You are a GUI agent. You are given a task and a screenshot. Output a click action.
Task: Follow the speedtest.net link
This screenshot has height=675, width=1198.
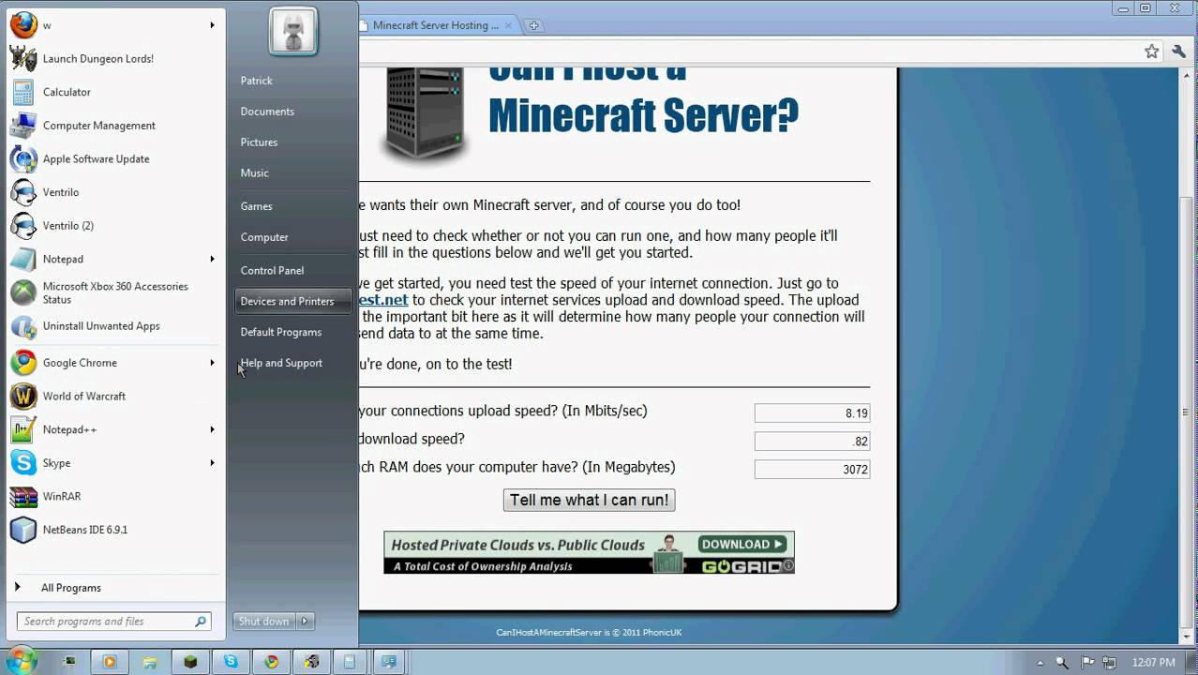[x=383, y=300]
